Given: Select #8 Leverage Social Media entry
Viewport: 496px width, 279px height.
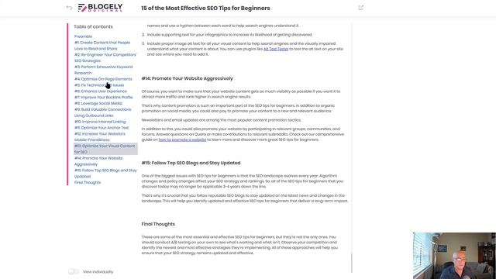Looking at the screenshot, I should tap(98, 103).
